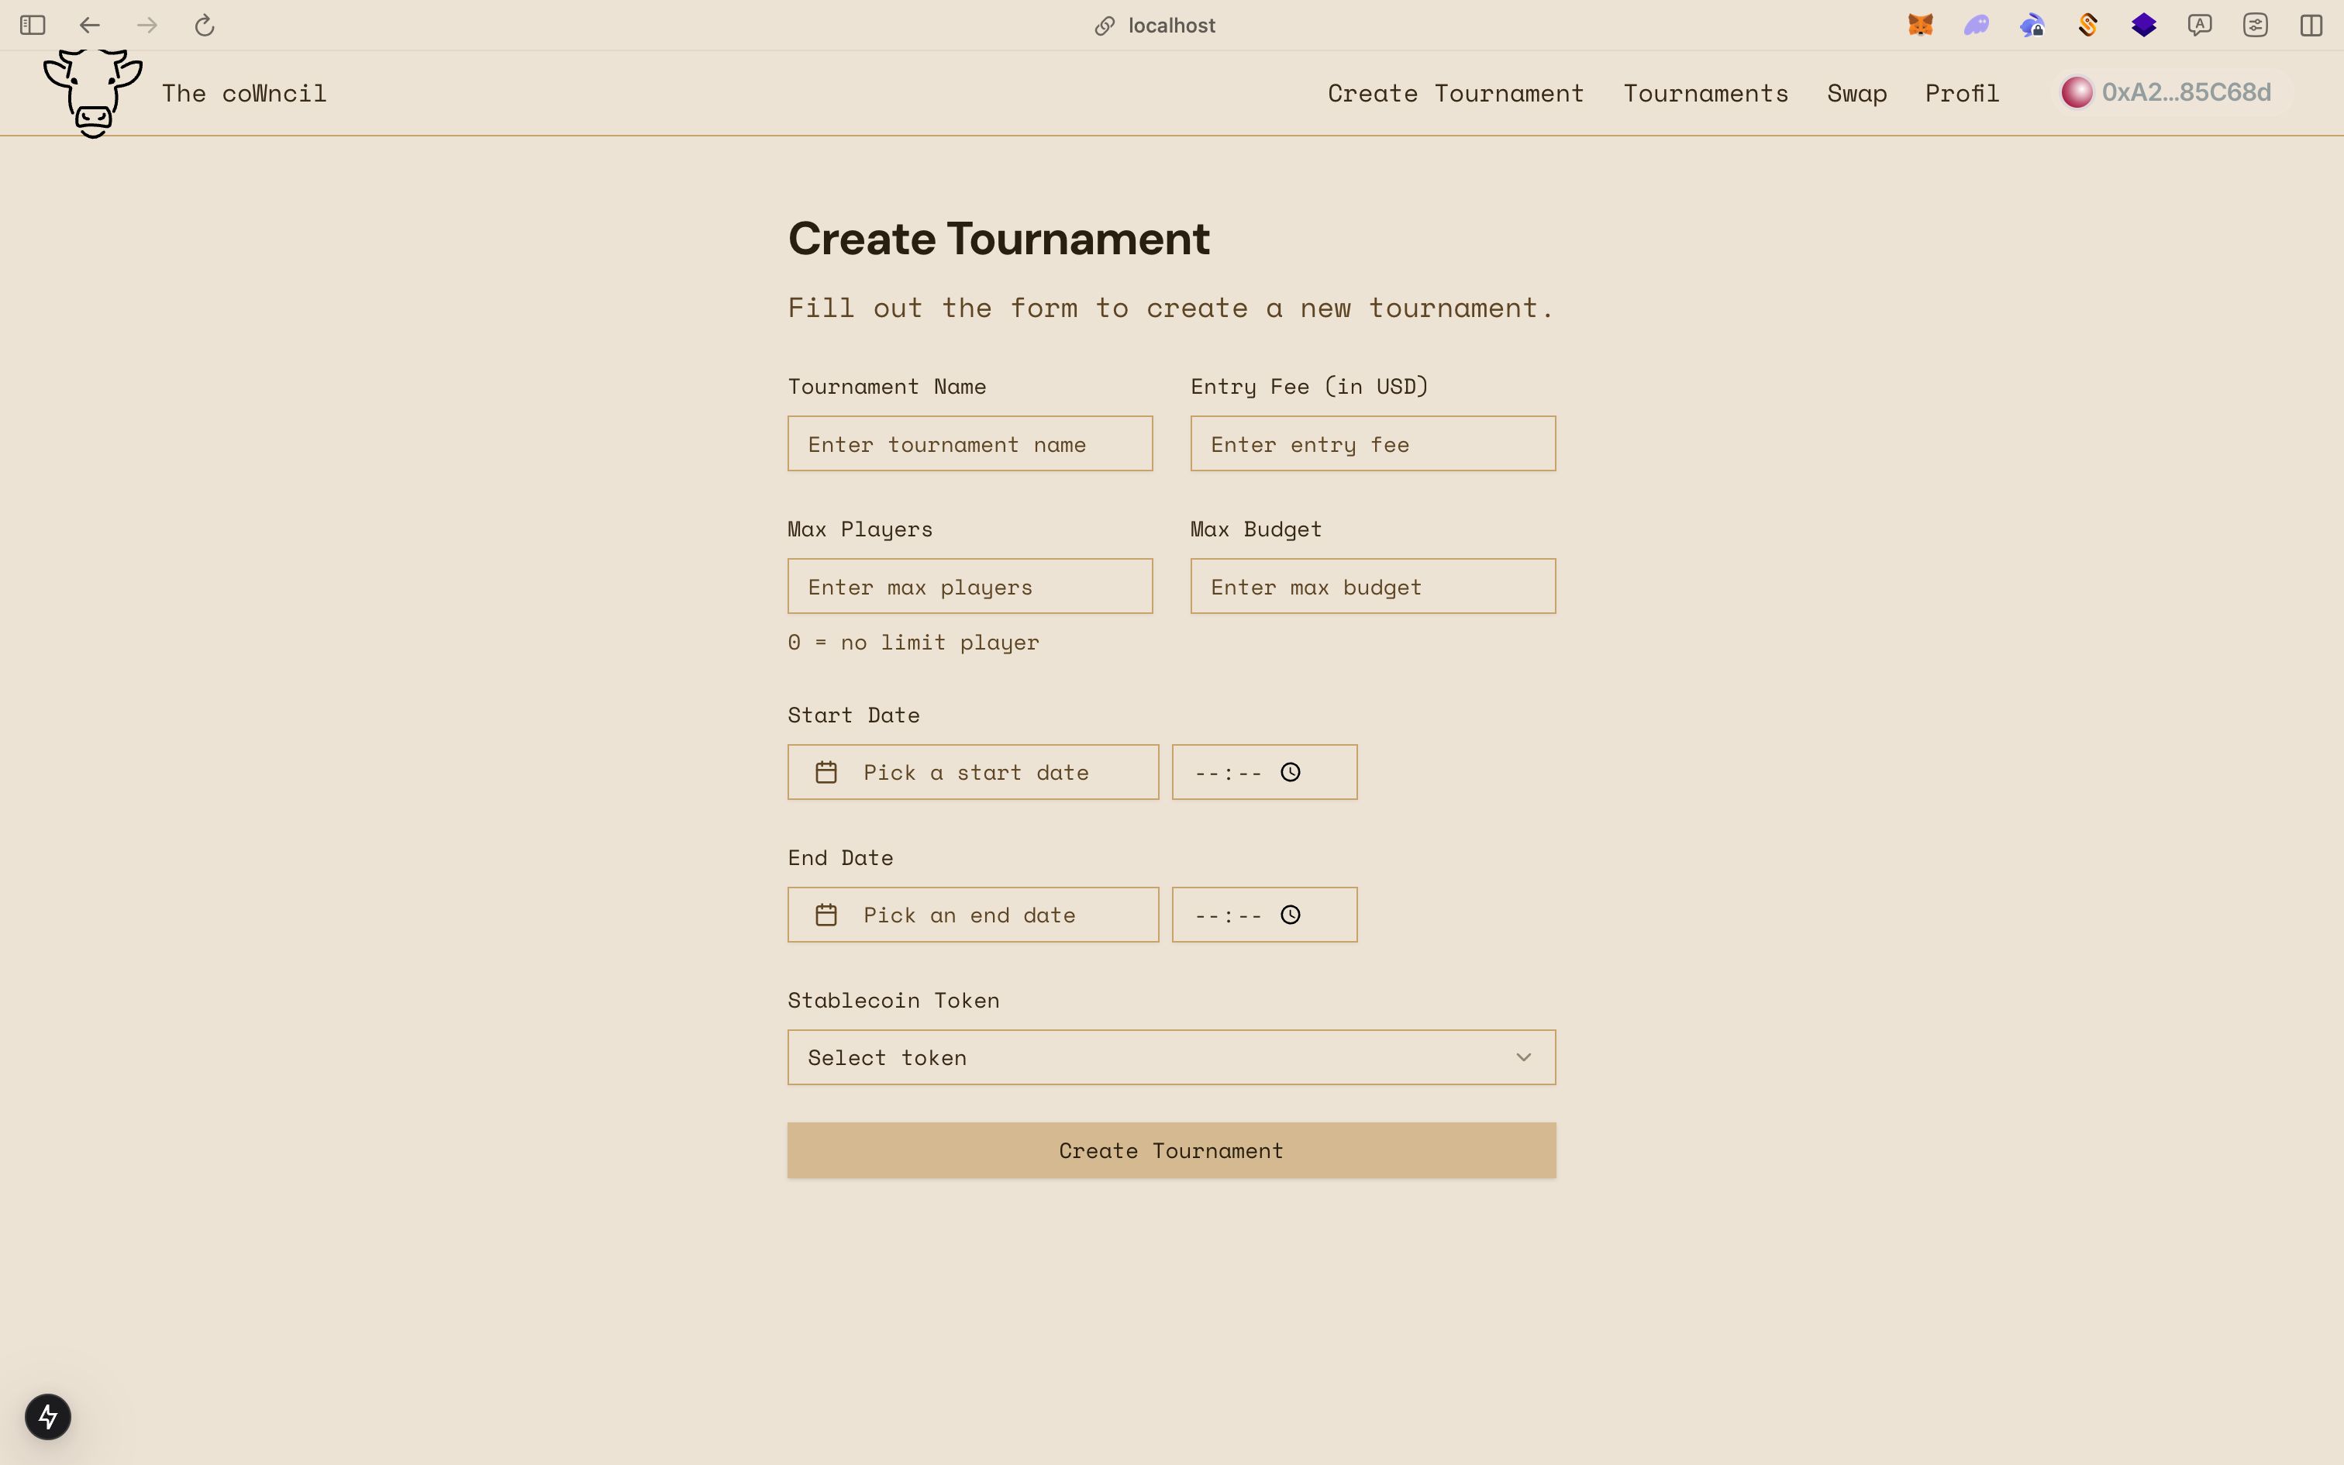This screenshot has height=1465, width=2344.
Task: Open the Profil menu item
Action: [1963, 93]
